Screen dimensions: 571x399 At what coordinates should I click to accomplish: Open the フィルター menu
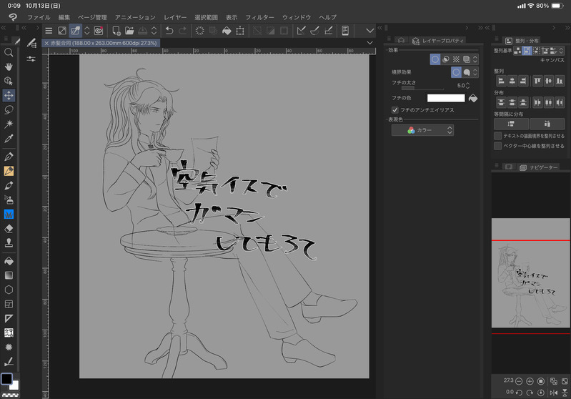(259, 16)
